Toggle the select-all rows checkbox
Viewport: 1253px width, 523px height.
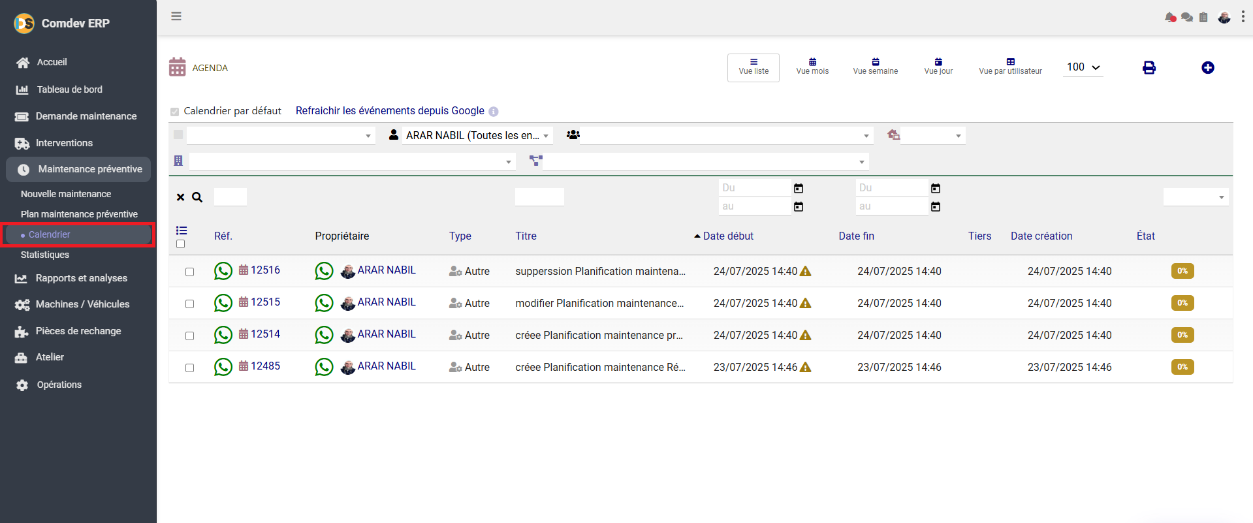pyautogui.click(x=181, y=244)
